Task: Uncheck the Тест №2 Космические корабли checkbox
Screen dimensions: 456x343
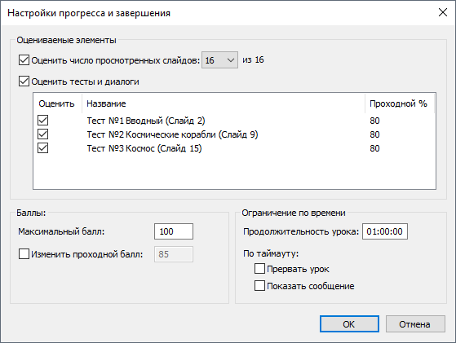Action: click(x=42, y=134)
